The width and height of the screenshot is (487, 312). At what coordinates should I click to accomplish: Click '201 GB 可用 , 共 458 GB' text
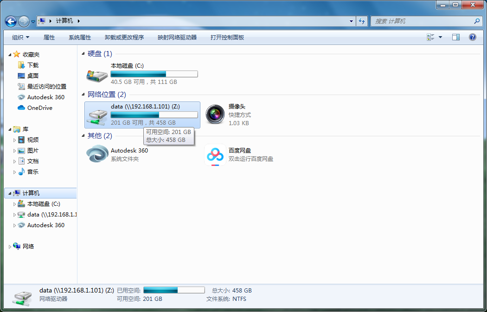143,123
